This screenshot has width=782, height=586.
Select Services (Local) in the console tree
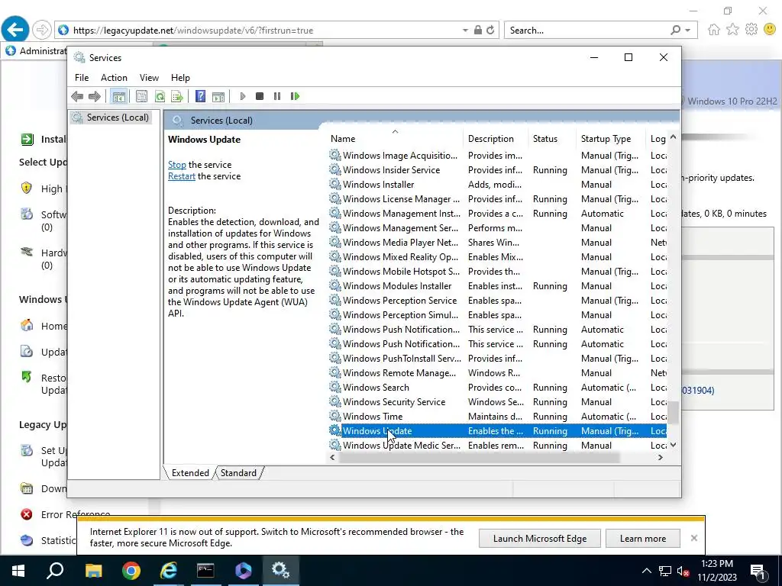tap(111, 117)
